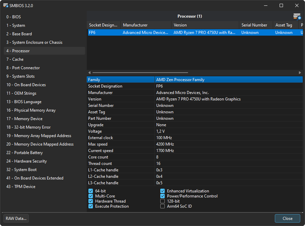
Task: Click the Socket Designation column header
Action: click(104, 25)
